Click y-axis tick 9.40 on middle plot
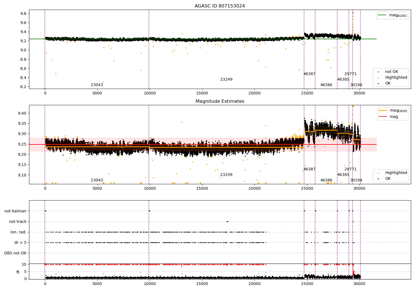 22,113
